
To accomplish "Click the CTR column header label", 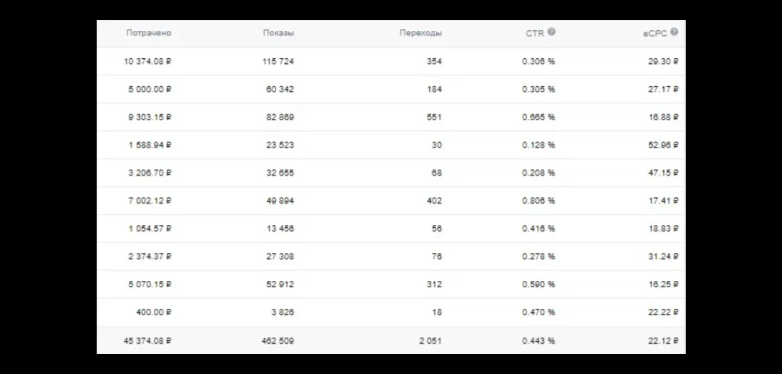I will [x=535, y=33].
